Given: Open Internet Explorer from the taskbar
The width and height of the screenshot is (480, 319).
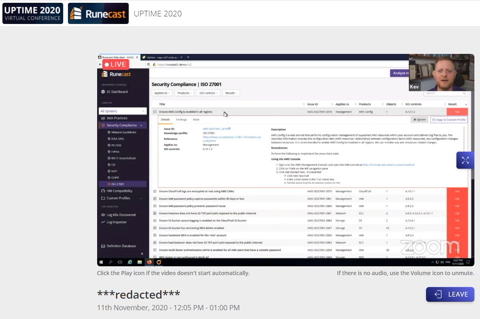Looking at the screenshot, I should click(x=130, y=262).
